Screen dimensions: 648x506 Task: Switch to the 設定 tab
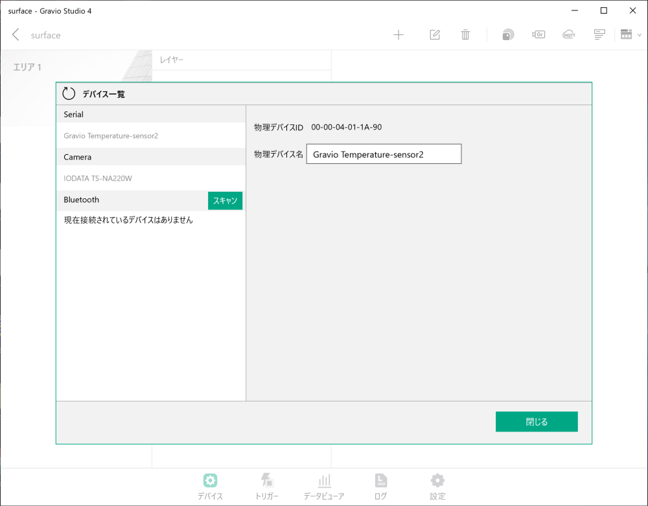click(x=437, y=487)
